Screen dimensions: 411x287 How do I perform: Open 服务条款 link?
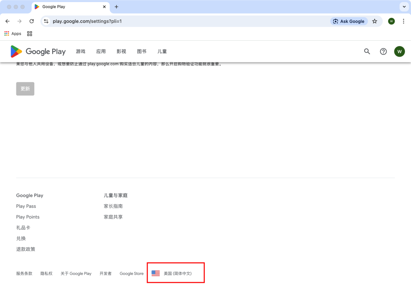(x=24, y=273)
